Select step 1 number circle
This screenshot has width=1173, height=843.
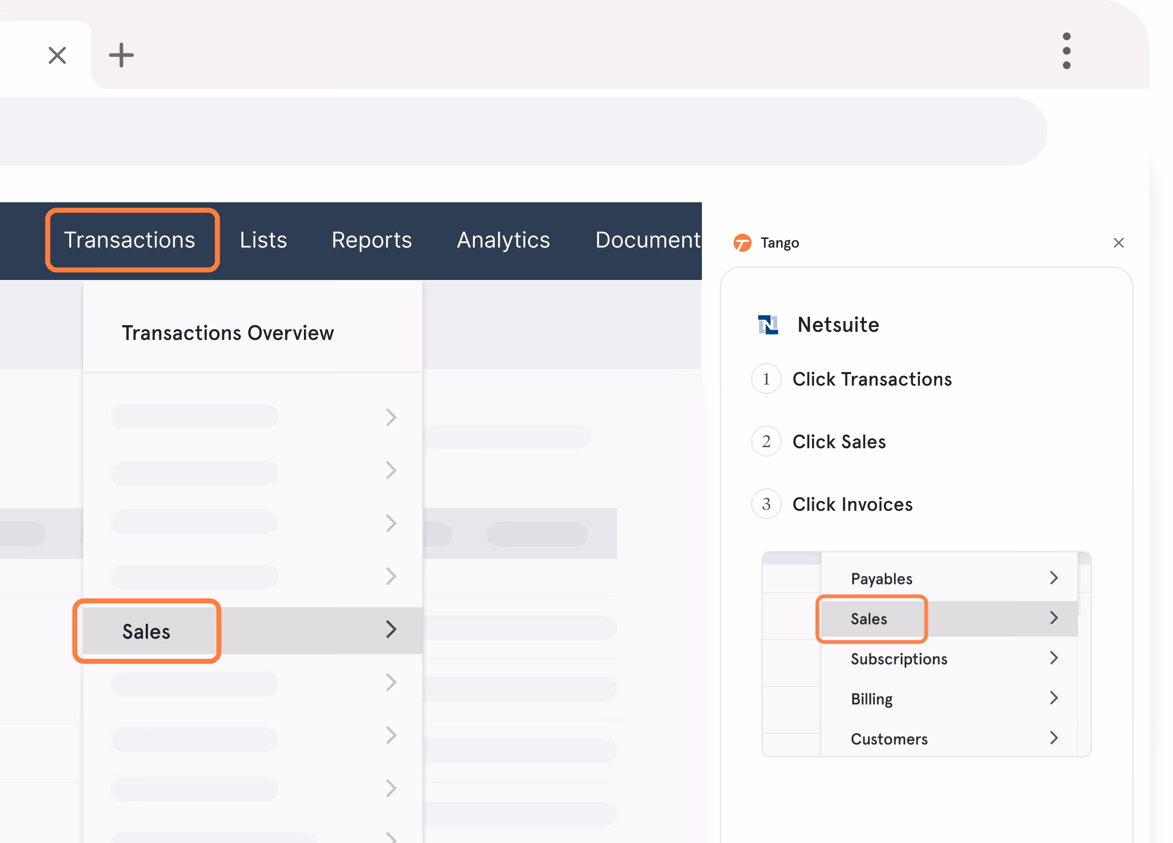[x=766, y=379]
